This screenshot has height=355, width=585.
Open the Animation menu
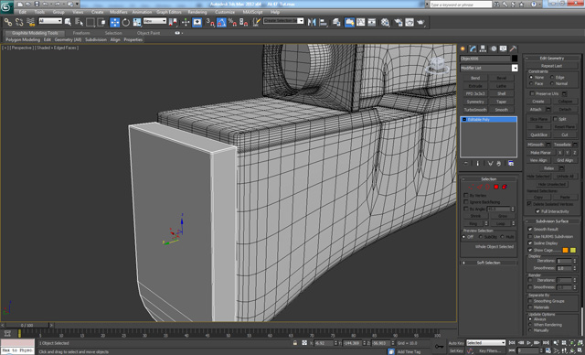(x=142, y=12)
